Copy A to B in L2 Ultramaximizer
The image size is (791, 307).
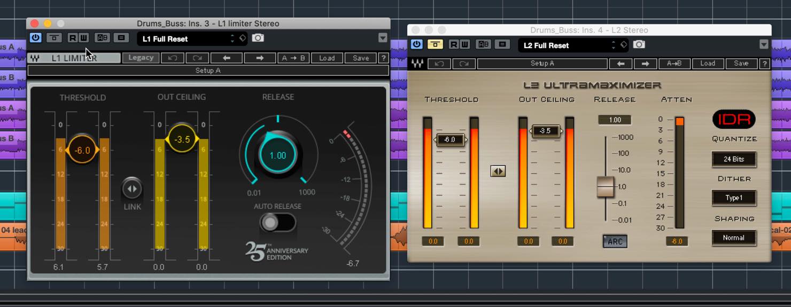pyautogui.click(x=674, y=64)
